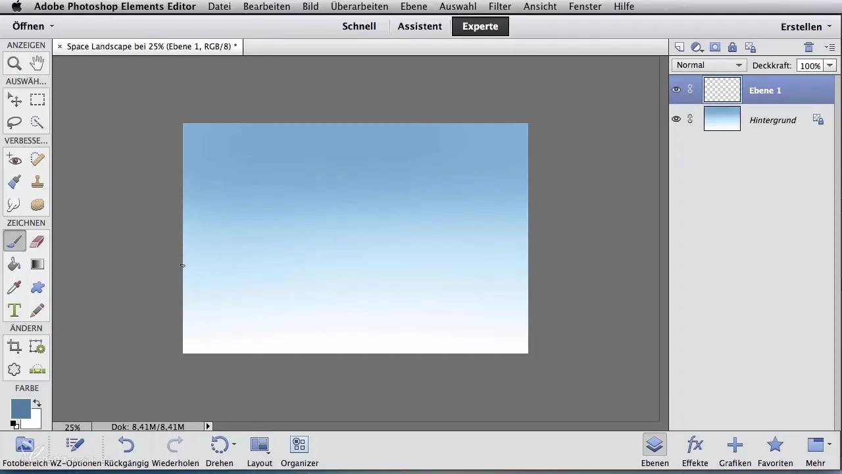Toggle lock transparent pixels in layers panel
This screenshot has height=474, width=842.
click(750, 47)
